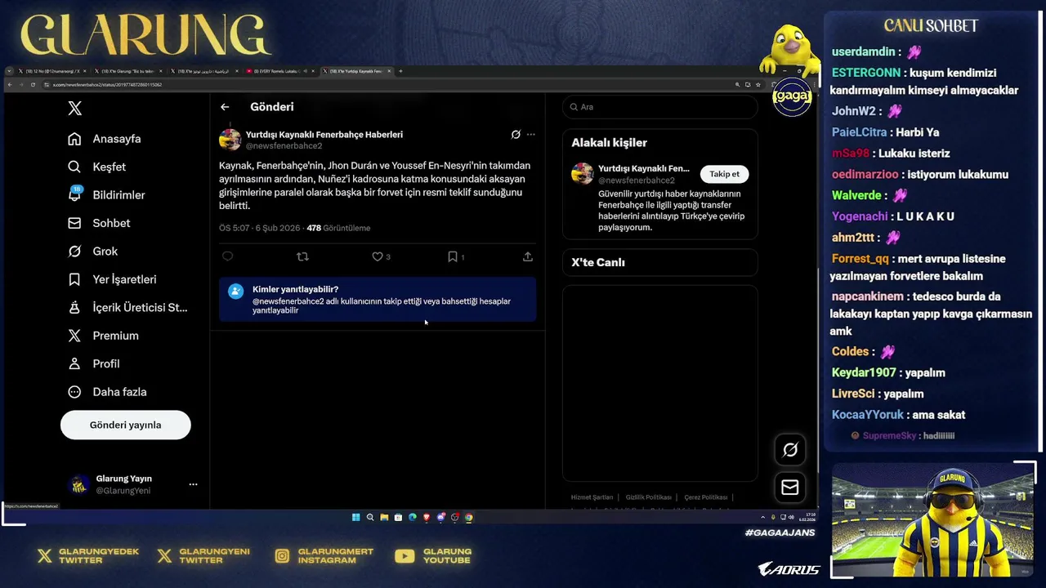Show hidden system tray icons
This screenshot has width=1046, height=588.
pyautogui.click(x=763, y=517)
